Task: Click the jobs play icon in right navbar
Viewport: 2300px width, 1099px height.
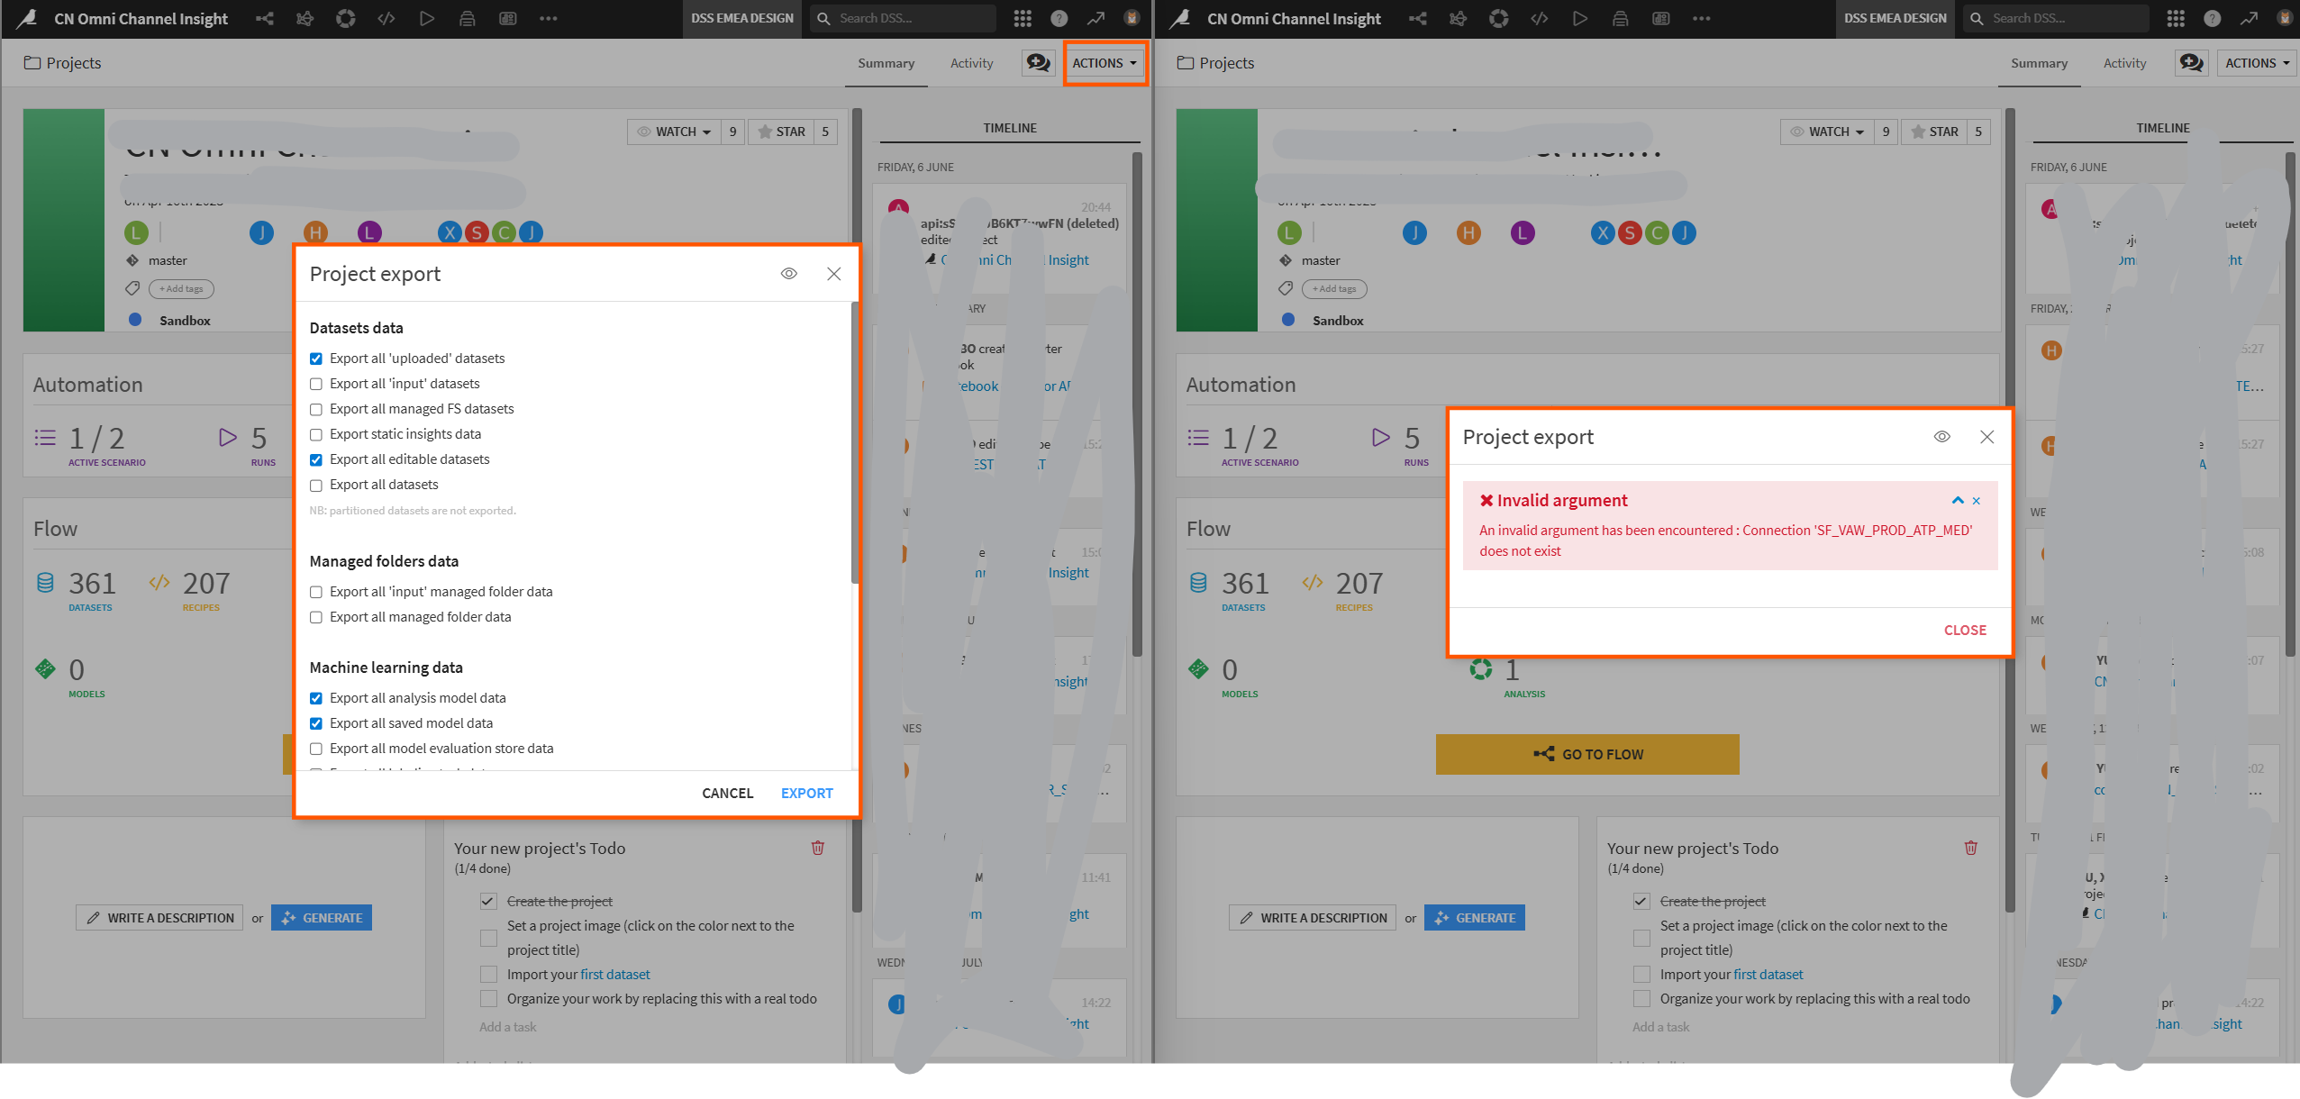Action: (x=1579, y=18)
